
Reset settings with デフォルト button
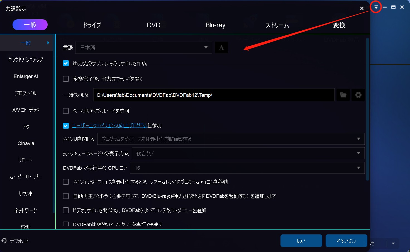click(16, 241)
